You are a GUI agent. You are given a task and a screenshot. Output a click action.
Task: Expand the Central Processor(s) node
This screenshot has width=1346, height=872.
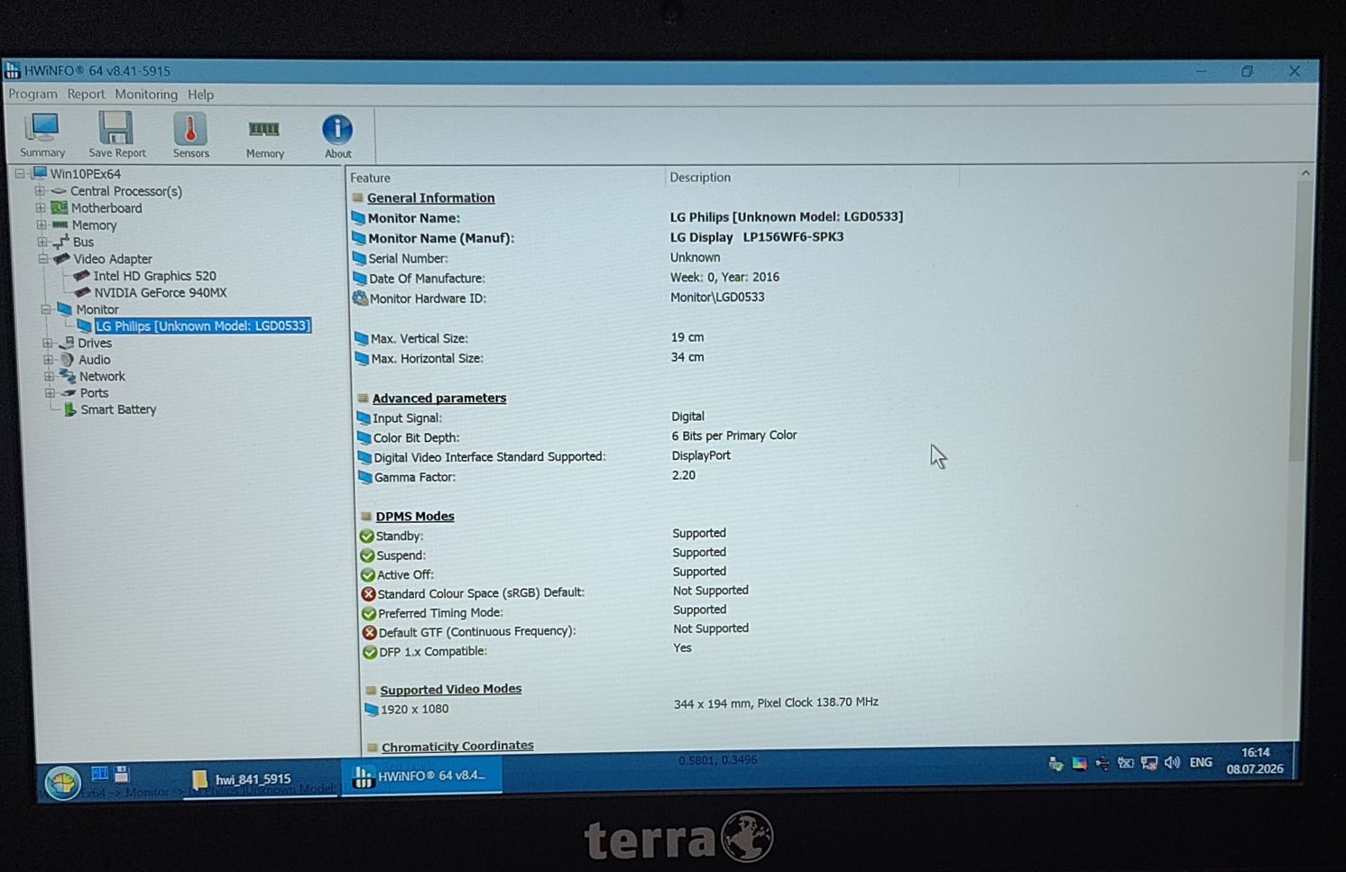point(40,191)
